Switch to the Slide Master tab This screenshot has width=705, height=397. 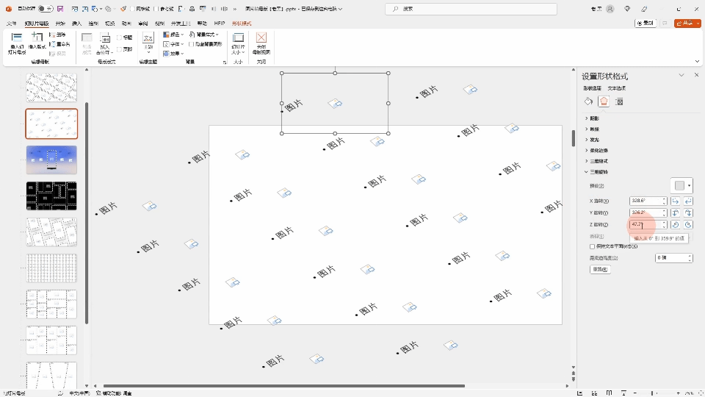tap(37, 24)
